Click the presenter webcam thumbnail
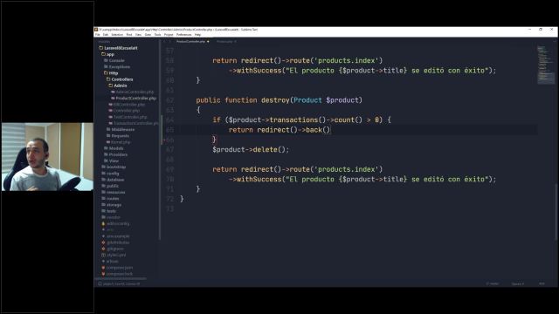Viewport: 559px width, 314px height. click(47, 157)
